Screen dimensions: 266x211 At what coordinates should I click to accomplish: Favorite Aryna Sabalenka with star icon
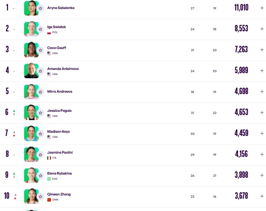click(40, 8)
